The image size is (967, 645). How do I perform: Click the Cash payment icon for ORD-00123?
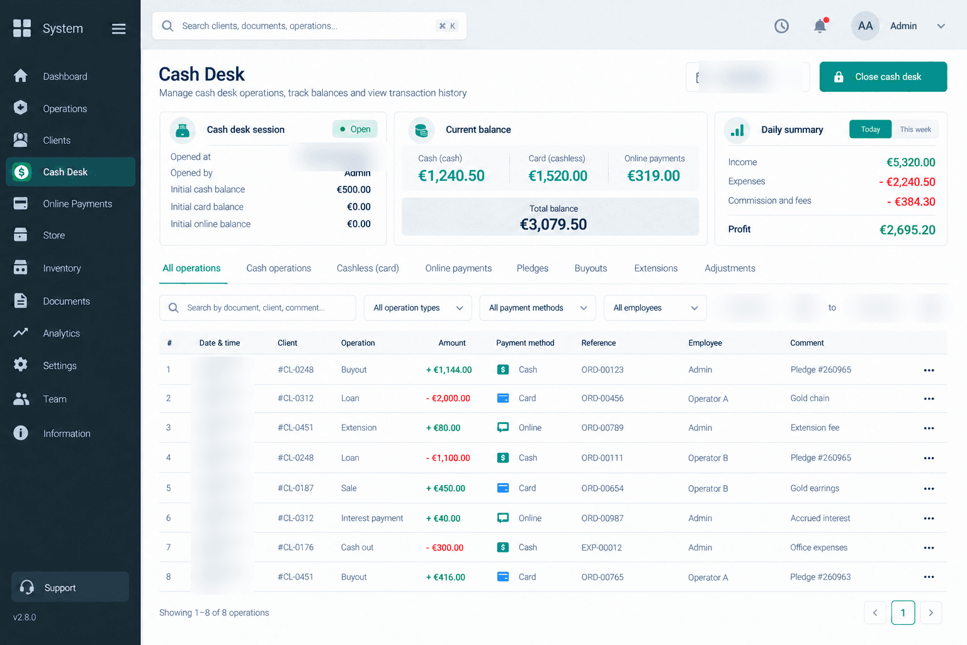pyautogui.click(x=503, y=370)
